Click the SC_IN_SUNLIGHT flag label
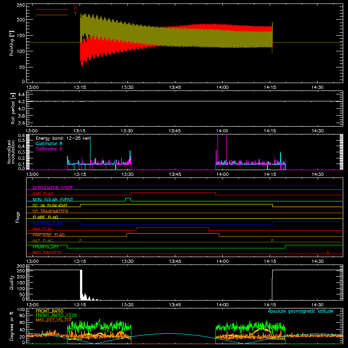 click(x=50, y=205)
